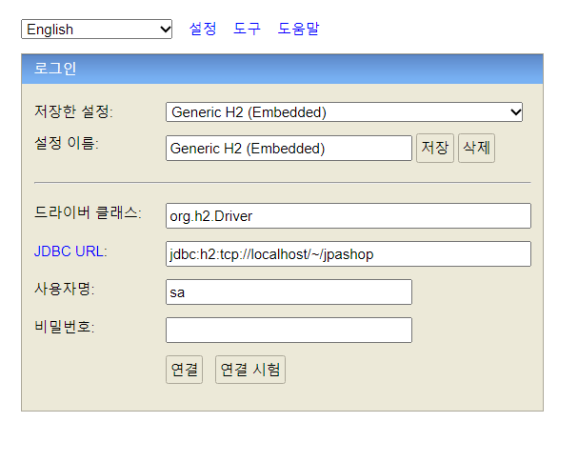The height and width of the screenshot is (462, 578).
Task: Click the 로그인 header text
Action: point(55,69)
